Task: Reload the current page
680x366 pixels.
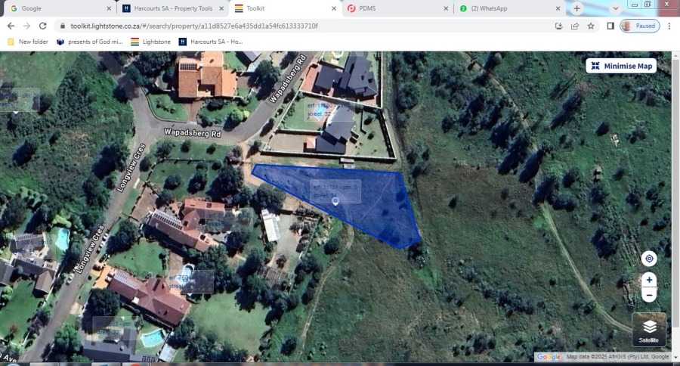Action: coord(42,26)
